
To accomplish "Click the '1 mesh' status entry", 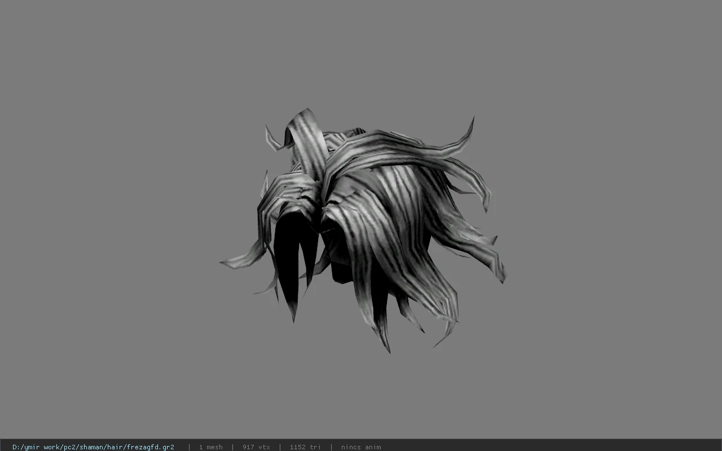I will 210,447.
